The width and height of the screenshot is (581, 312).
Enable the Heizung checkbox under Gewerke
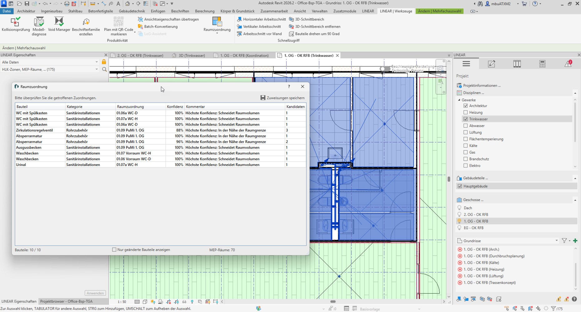[465, 112]
